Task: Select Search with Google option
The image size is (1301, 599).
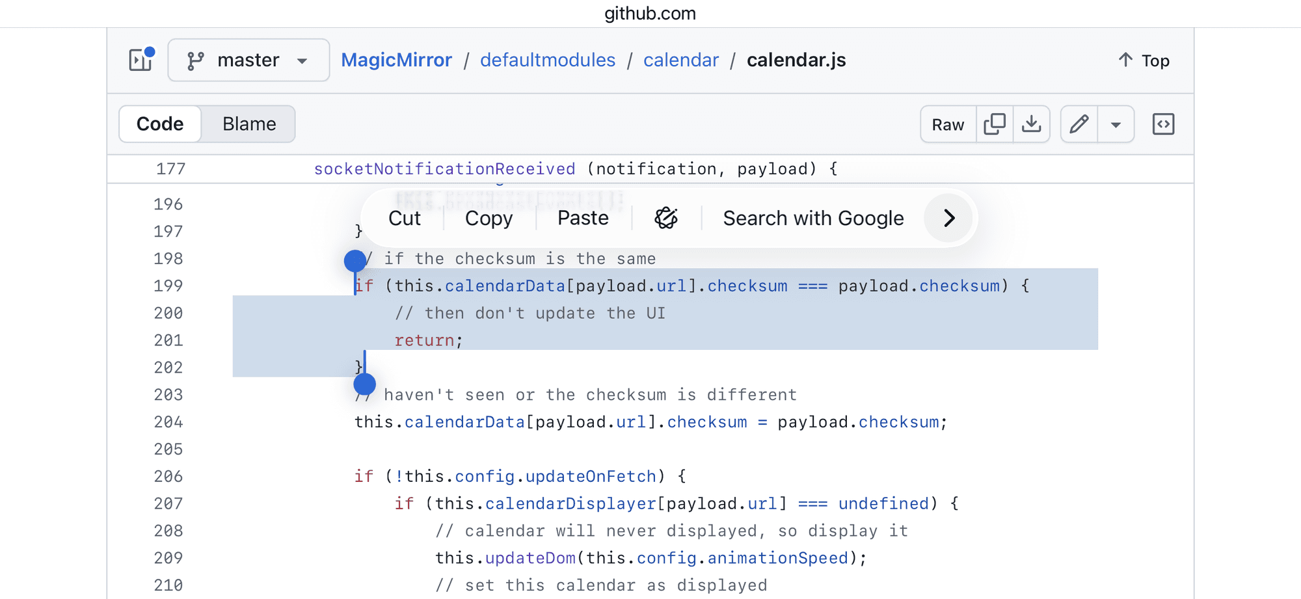Action: [813, 218]
